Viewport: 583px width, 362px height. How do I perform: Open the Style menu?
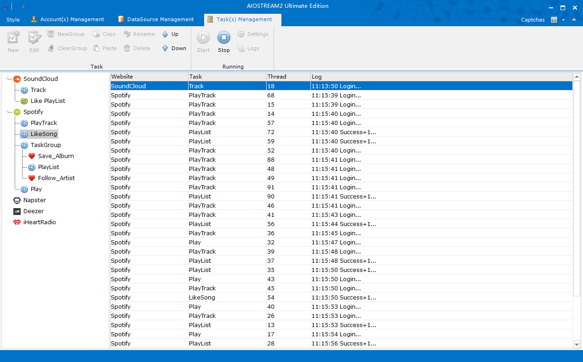(13, 20)
